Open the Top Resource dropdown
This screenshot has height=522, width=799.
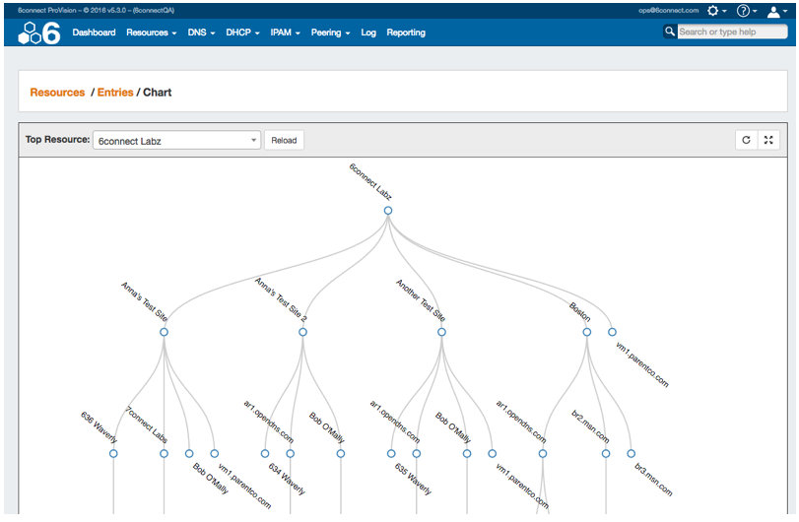[x=176, y=141]
